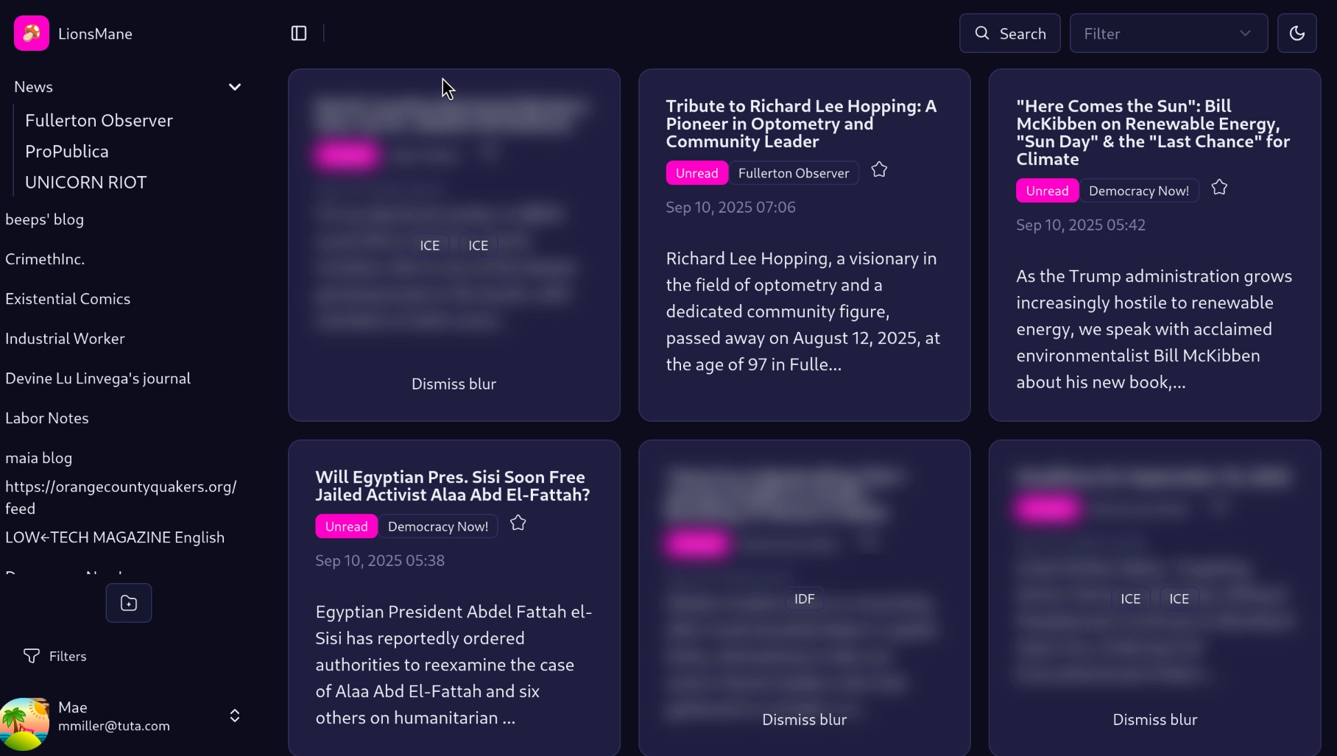Click the magnifier Search button
Image resolution: width=1337 pixels, height=756 pixels.
tap(1009, 33)
